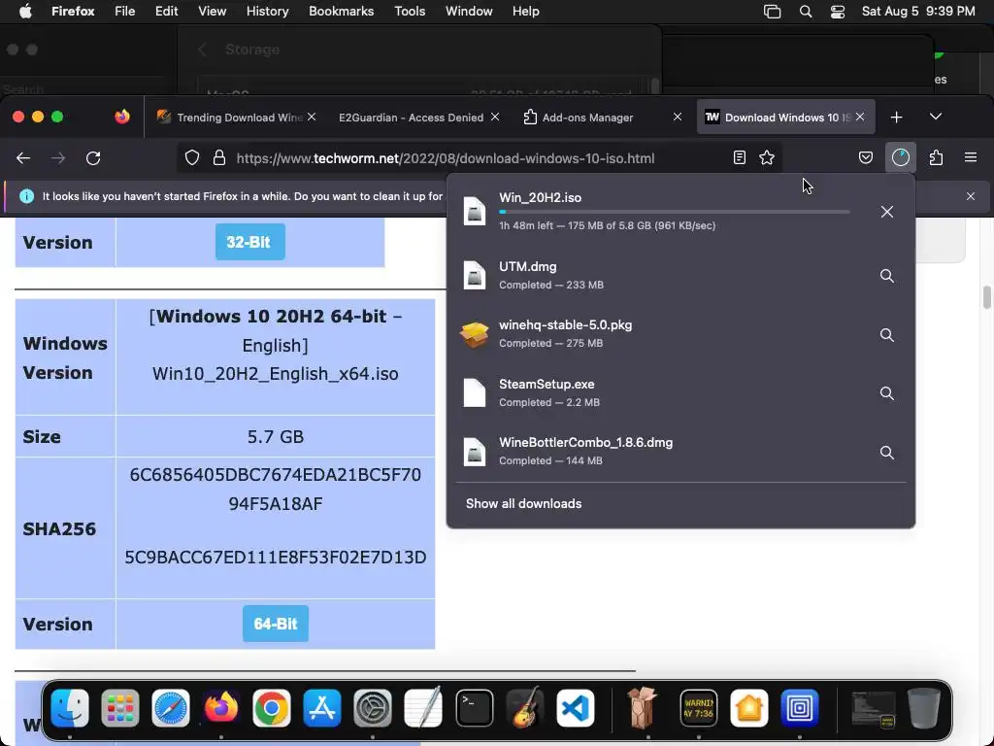Open TextEdit from the Dock

[423, 707]
